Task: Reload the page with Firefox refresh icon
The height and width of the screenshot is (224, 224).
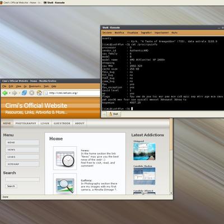Action: 24,93
